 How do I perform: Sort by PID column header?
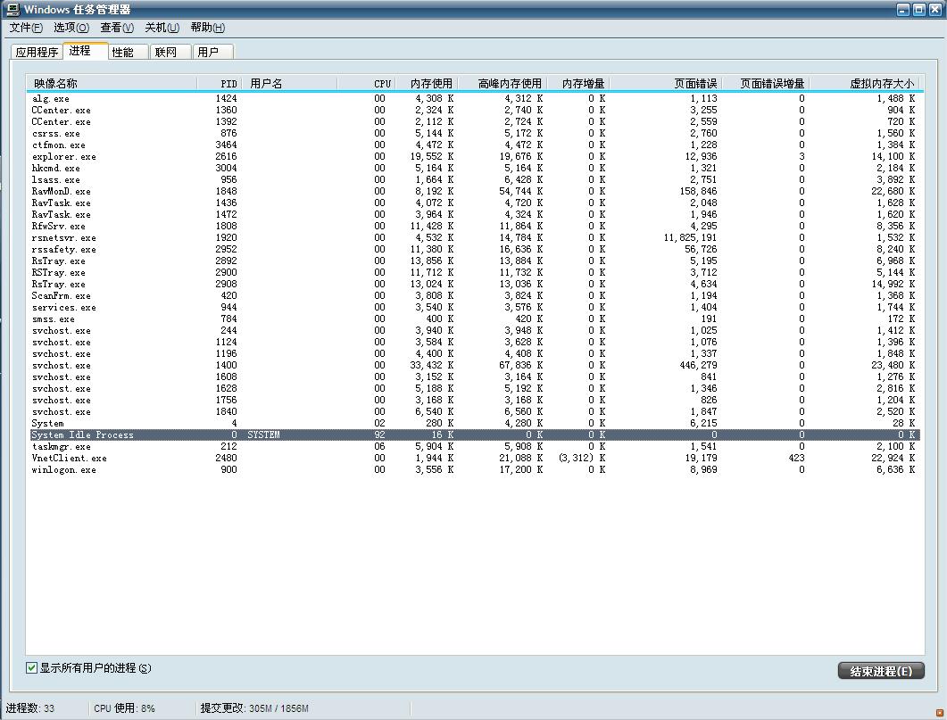(218, 83)
